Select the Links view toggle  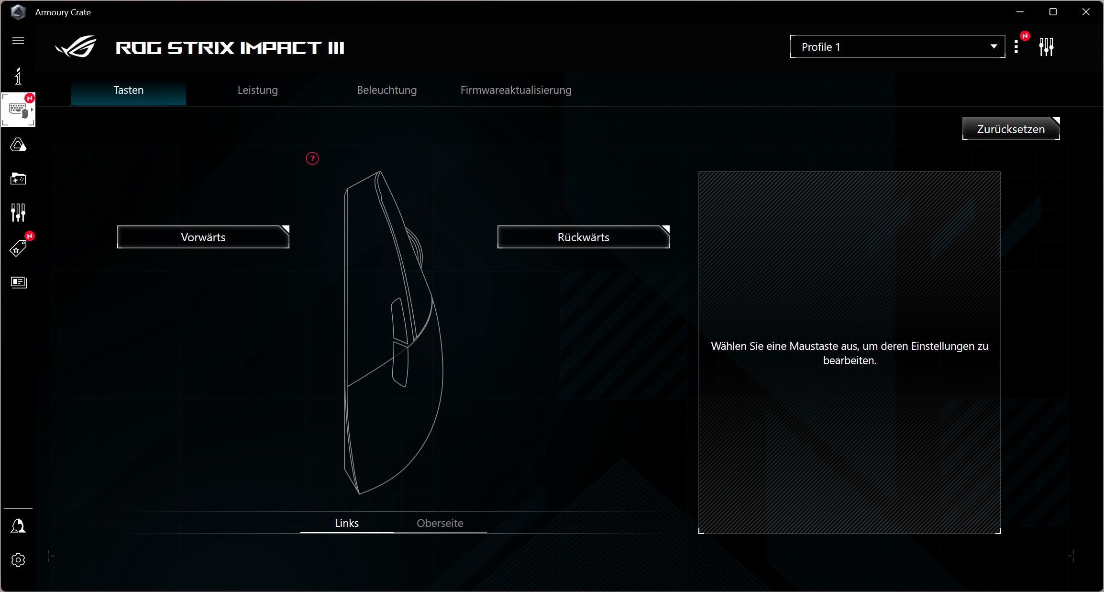pos(346,523)
